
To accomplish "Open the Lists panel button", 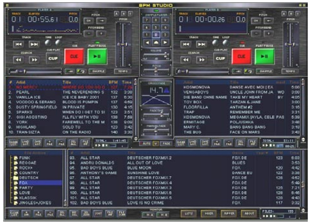I will [x=189, y=213].
